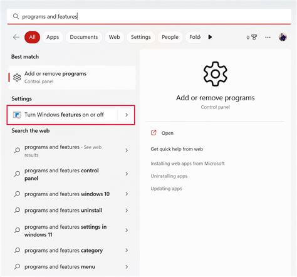Open 'Updating apps' help link
Image resolution: width=297 pixels, height=277 pixels.
click(166, 189)
